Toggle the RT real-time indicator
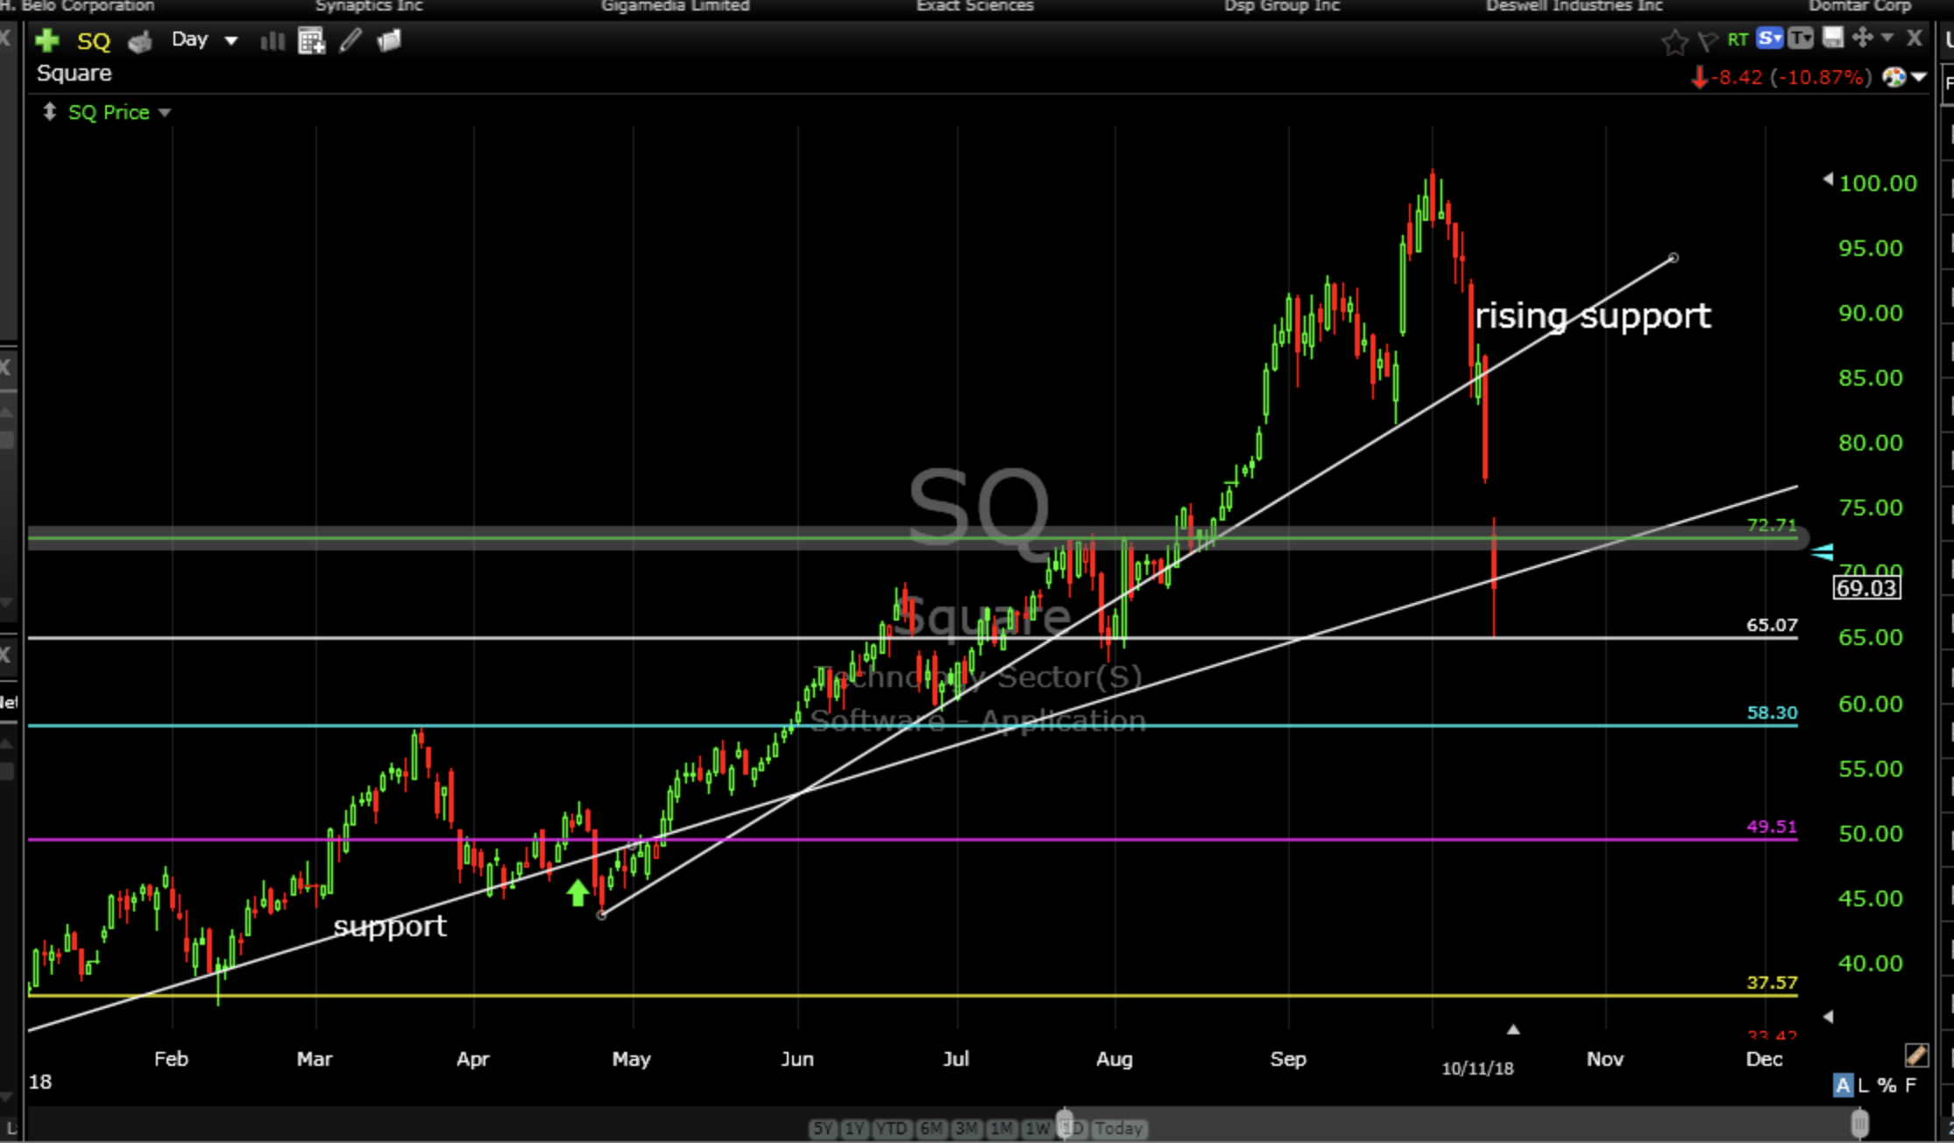 [1738, 39]
